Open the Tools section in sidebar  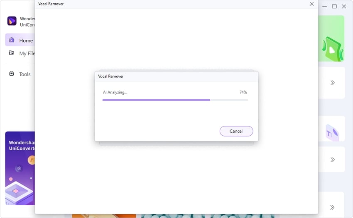[x=20, y=74]
